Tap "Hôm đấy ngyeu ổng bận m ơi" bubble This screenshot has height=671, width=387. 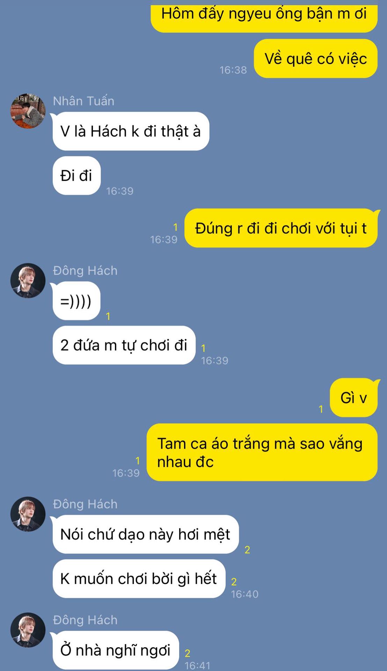pos(264,16)
